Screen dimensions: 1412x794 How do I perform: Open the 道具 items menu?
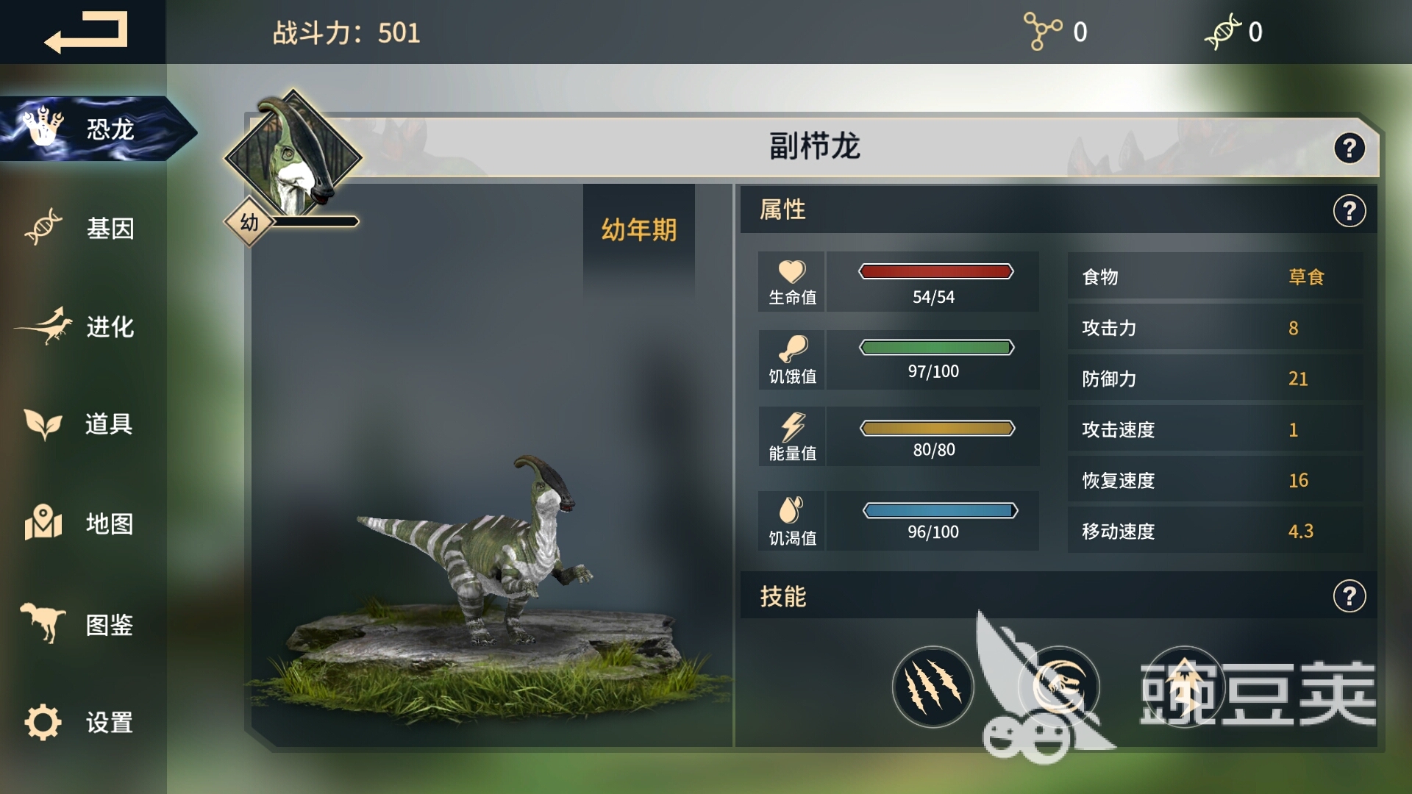click(x=79, y=424)
